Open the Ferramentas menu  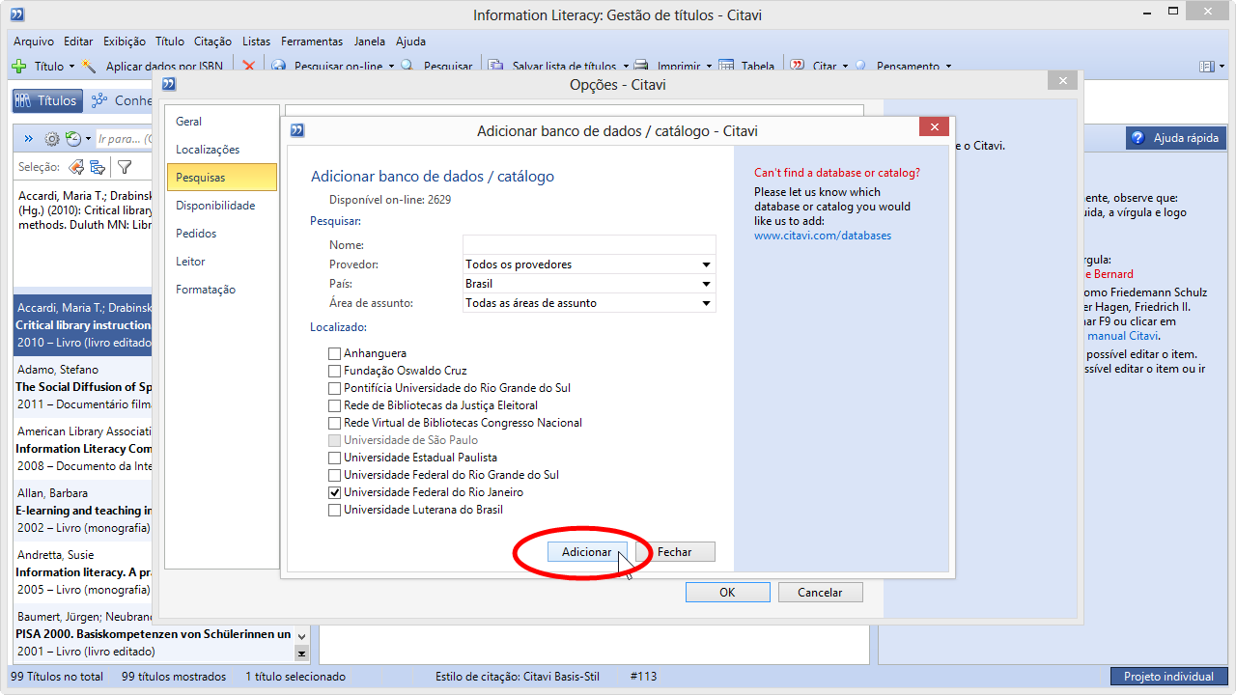pos(312,42)
